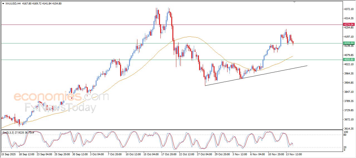Select the black ascending trendline
Screen dimensions: 356x158
[x=256, y=76]
